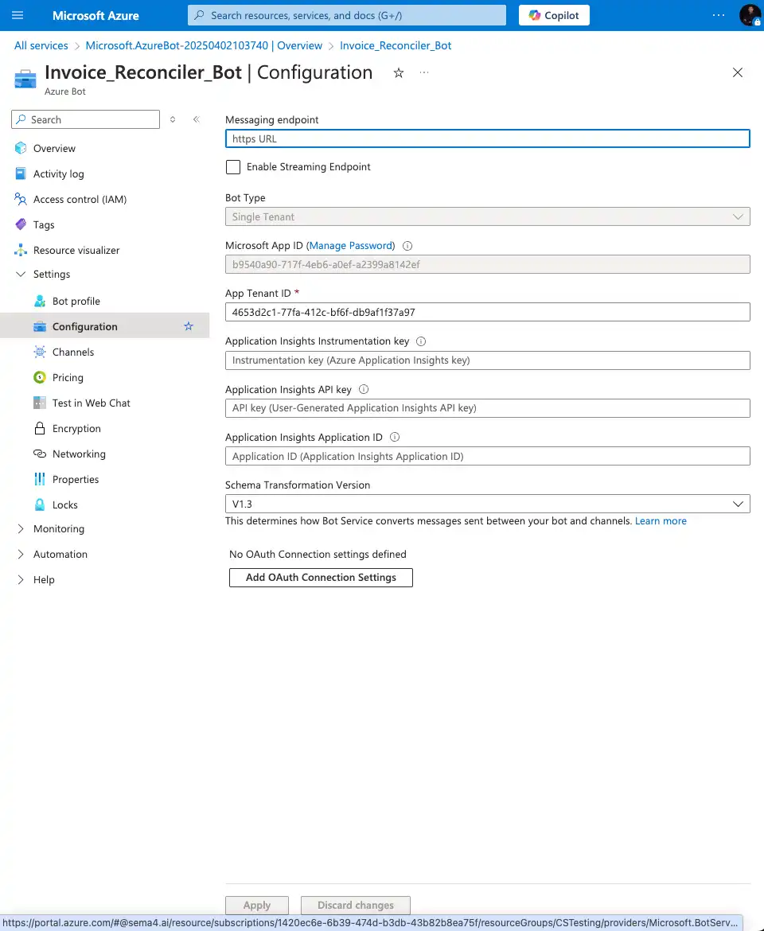Click Add OAuth Connection Settings

pos(320,578)
